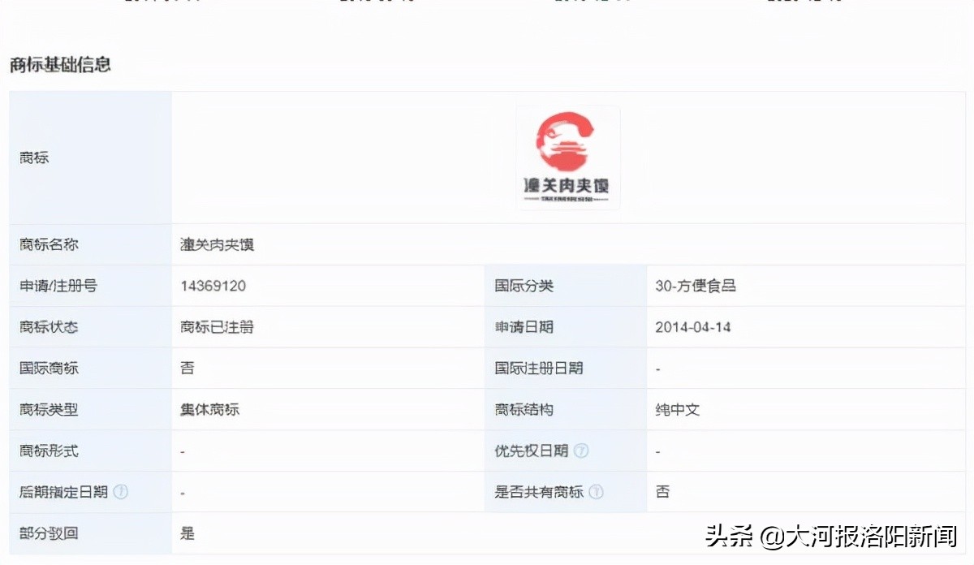Select status value 商标已注册

point(218,327)
